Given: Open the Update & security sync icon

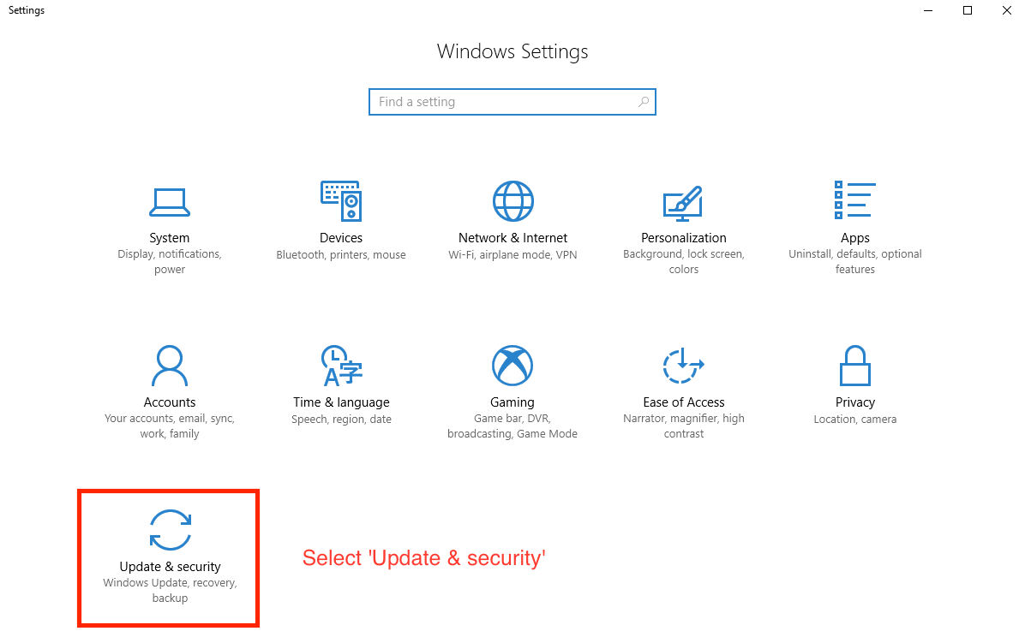Looking at the screenshot, I should pos(170,530).
